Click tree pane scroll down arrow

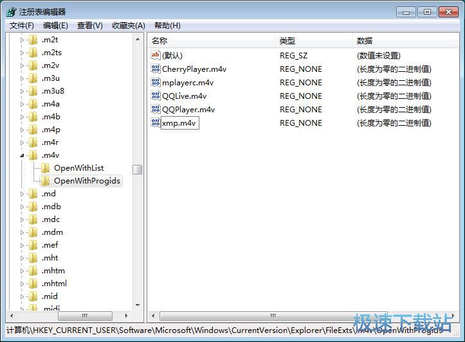coord(138,305)
